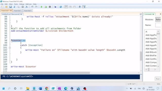This screenshot has width=162, height=91.
Task: Select Add-Conten command in the list
Action: click(x=151, y=66)
